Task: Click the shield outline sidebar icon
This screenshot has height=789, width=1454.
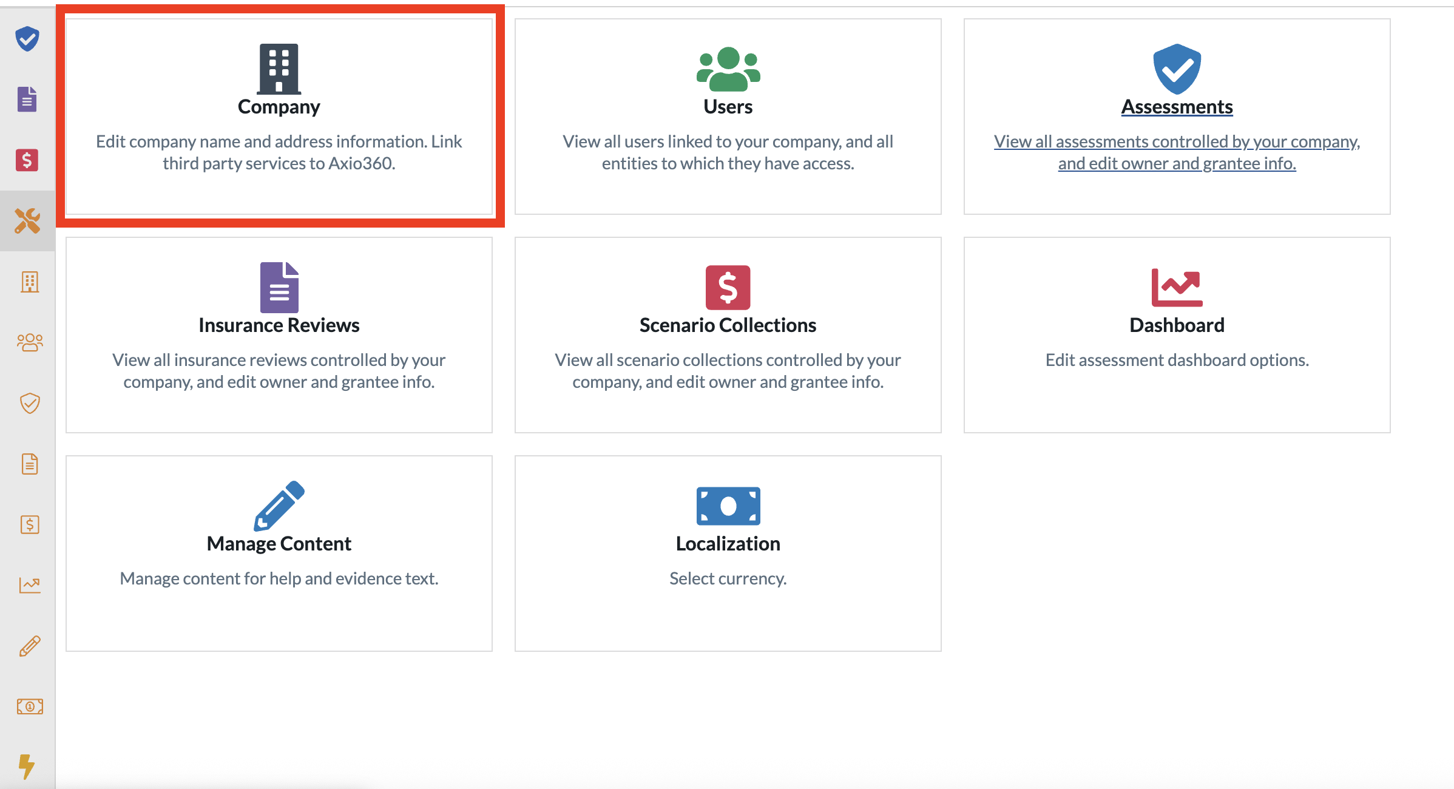Action: (x=29, y=403)
